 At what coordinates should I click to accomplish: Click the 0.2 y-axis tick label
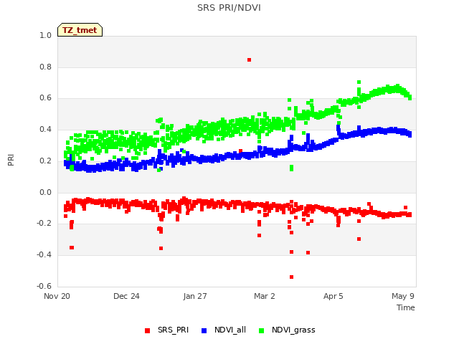[45, 161]
